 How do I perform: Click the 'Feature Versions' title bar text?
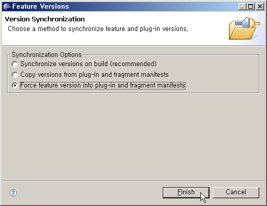(x=41, y=7)
